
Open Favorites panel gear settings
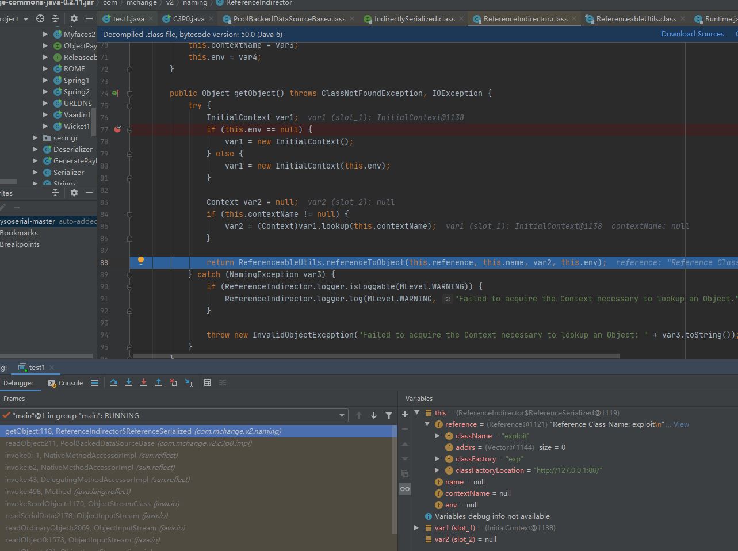click(x=74, y=193)
